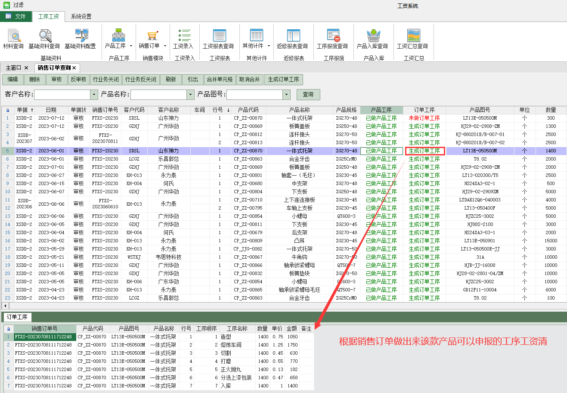Open the 工资报表查询 icon

click(x=220, y=36)
